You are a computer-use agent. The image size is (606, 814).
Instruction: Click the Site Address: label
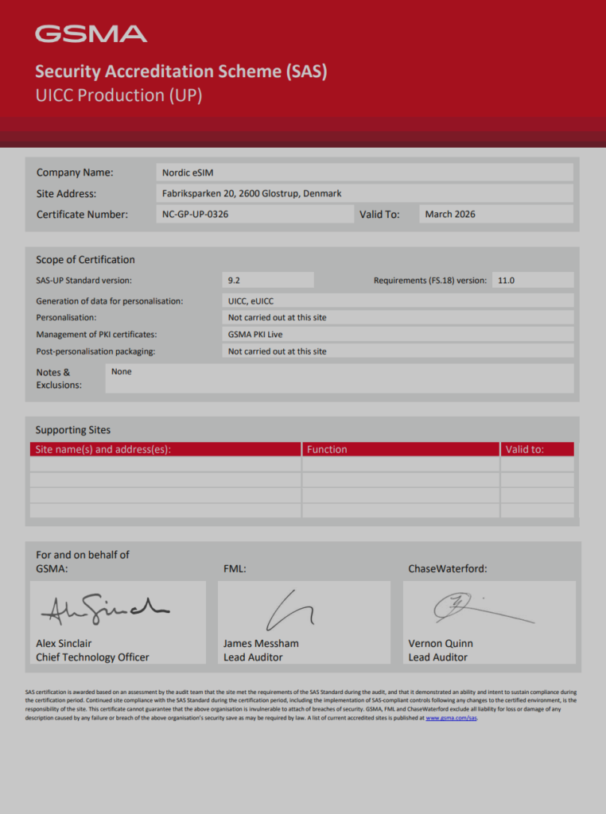[x=67, y=194]
